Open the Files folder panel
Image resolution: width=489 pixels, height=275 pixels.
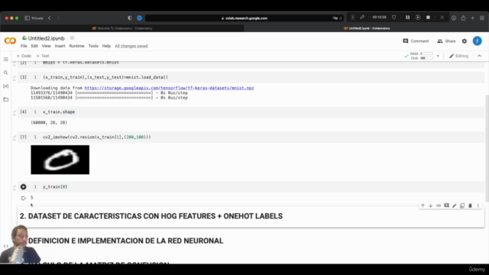pos(5,99)
